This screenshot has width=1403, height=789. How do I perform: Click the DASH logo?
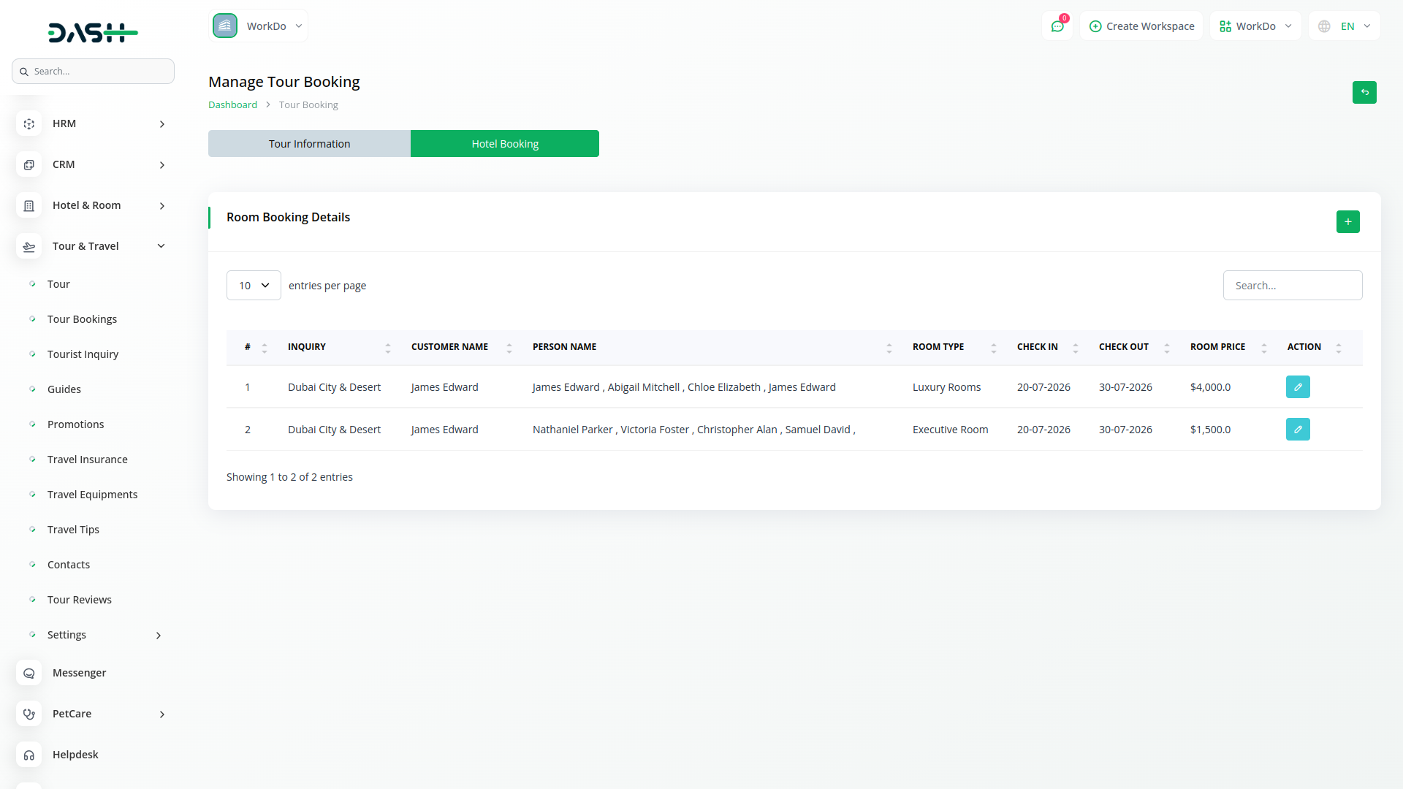93,33
